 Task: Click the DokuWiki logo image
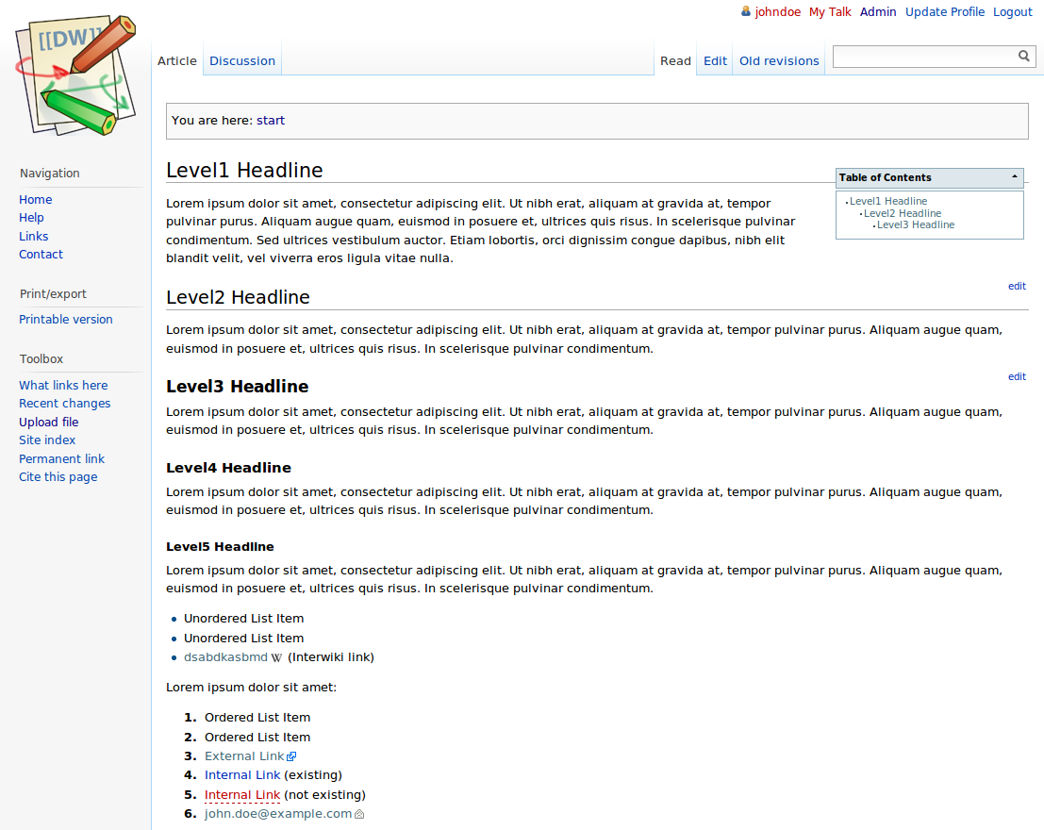click(75, 75)
